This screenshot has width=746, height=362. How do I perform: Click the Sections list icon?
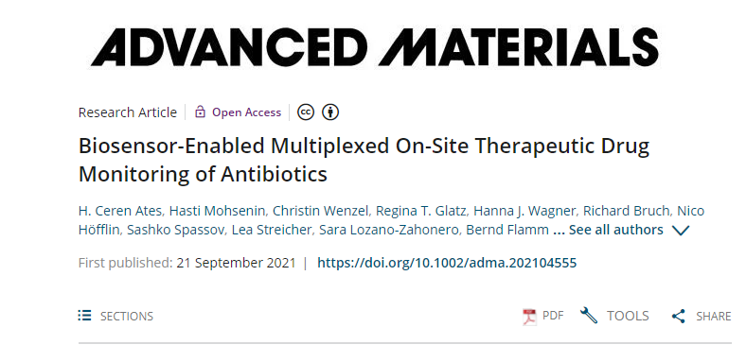pos(84,316)
